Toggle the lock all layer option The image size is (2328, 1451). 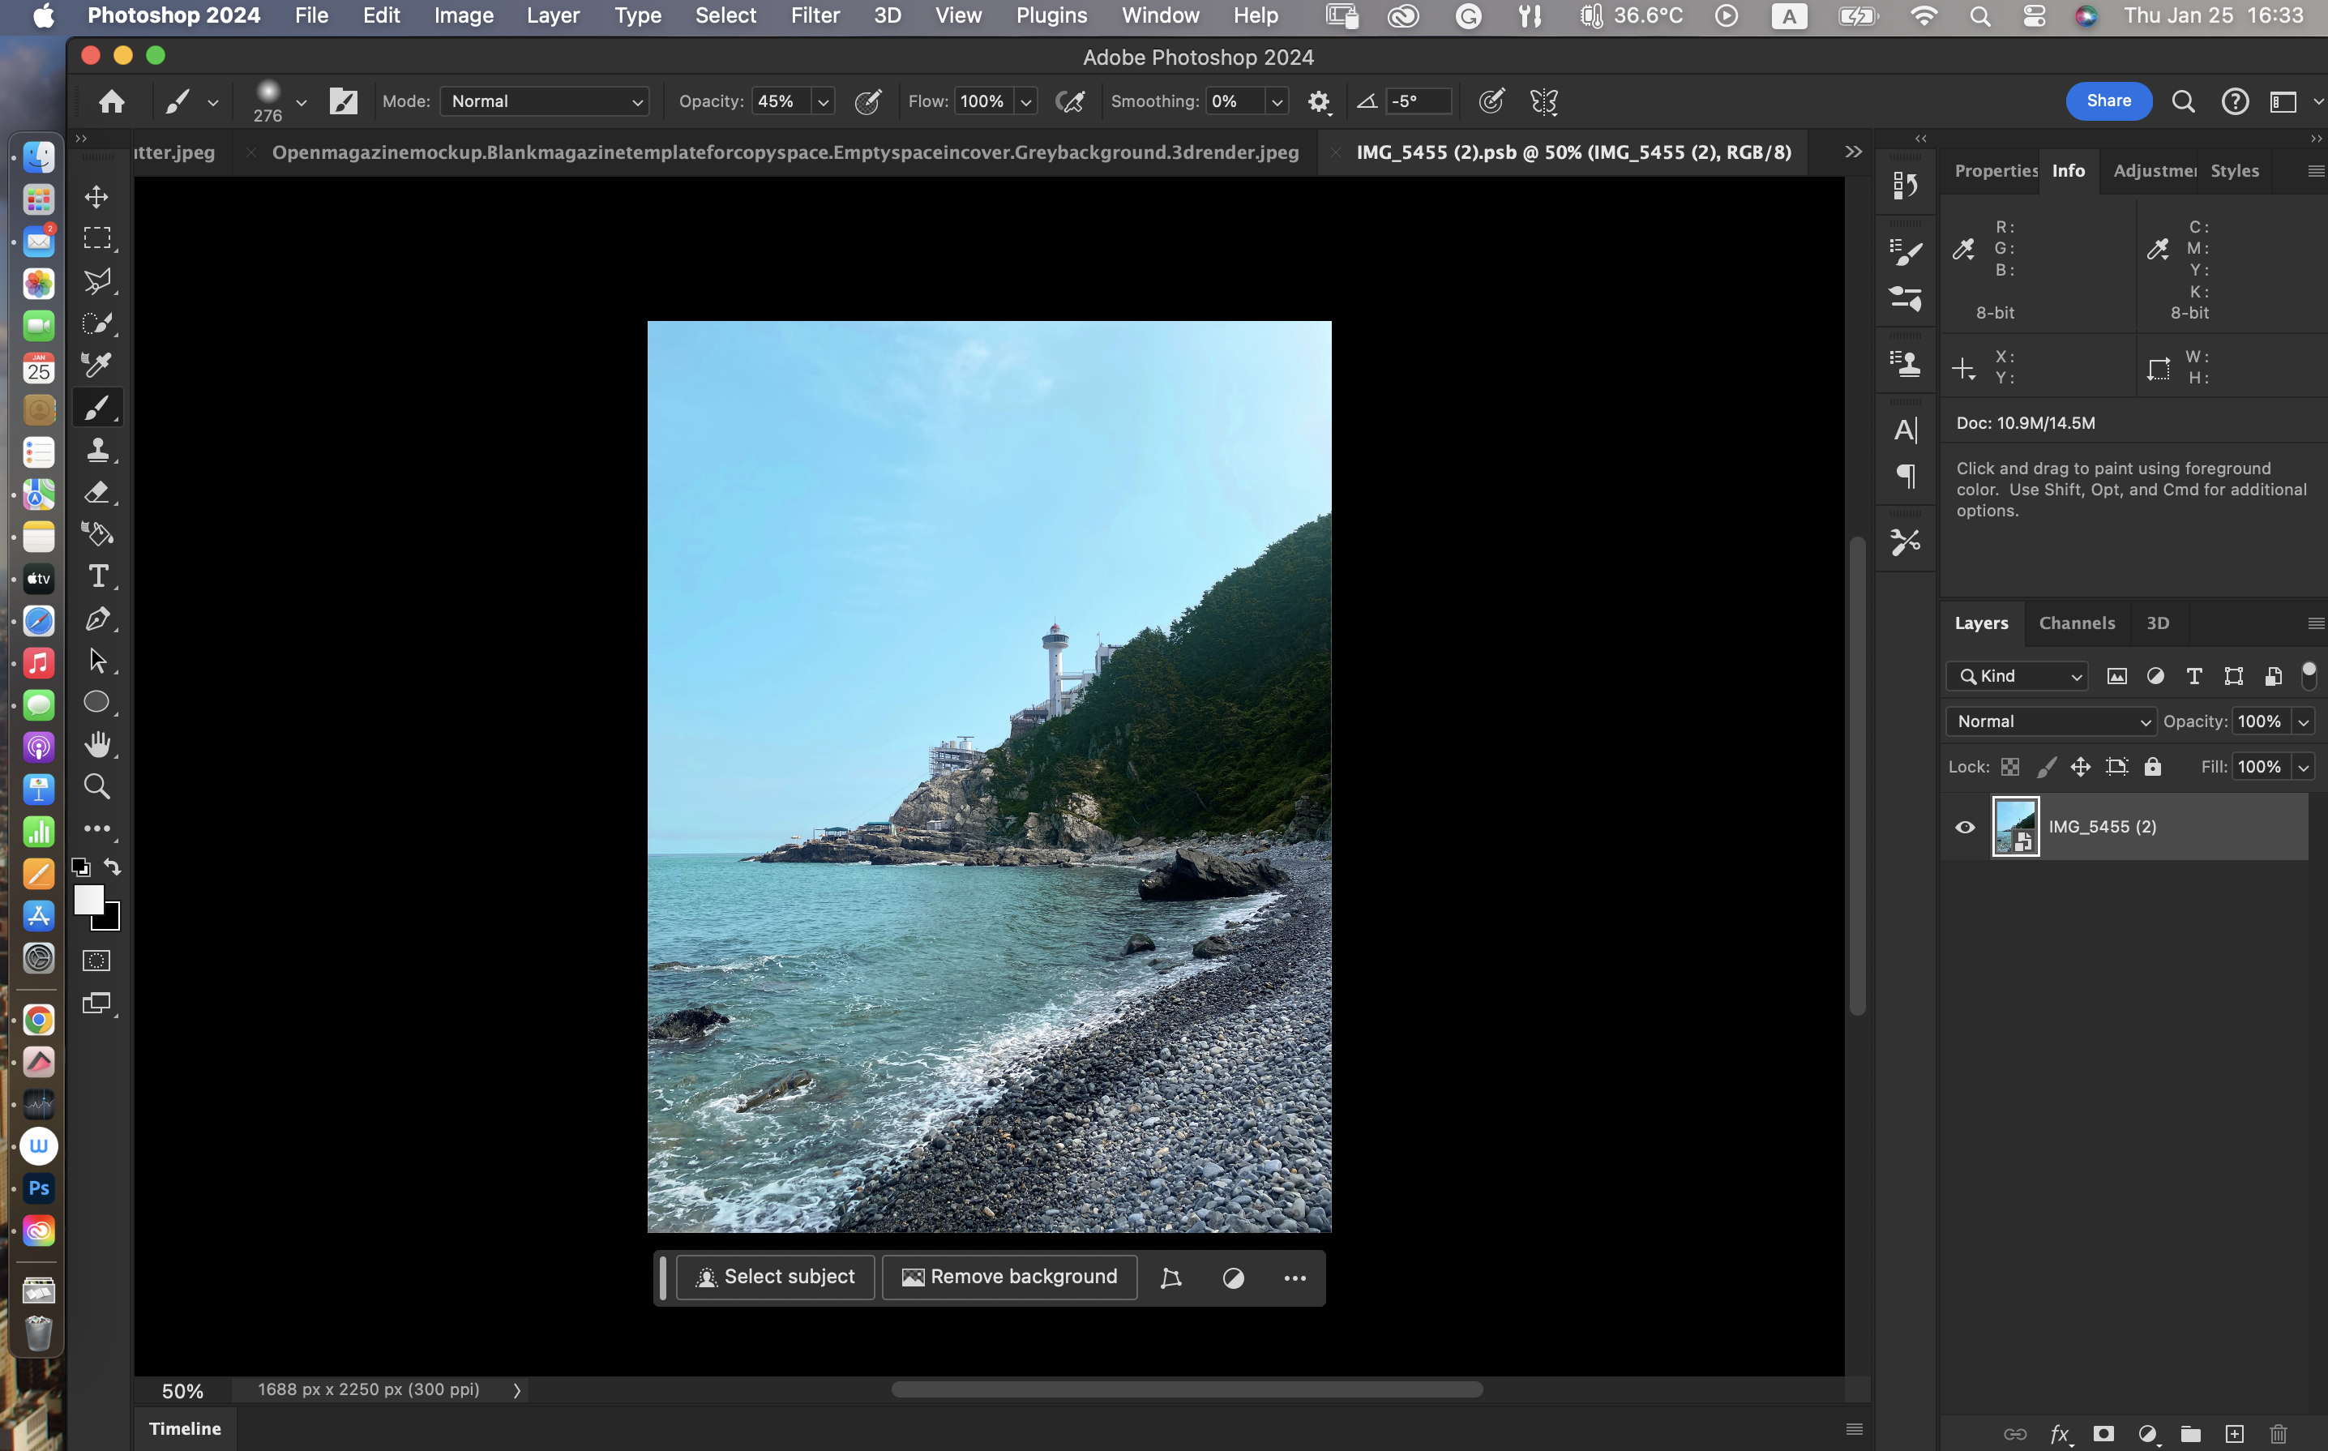click(2152, 766)
